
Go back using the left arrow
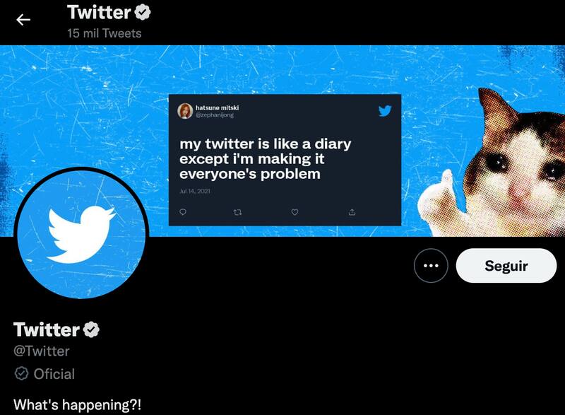tap(23, 20)
